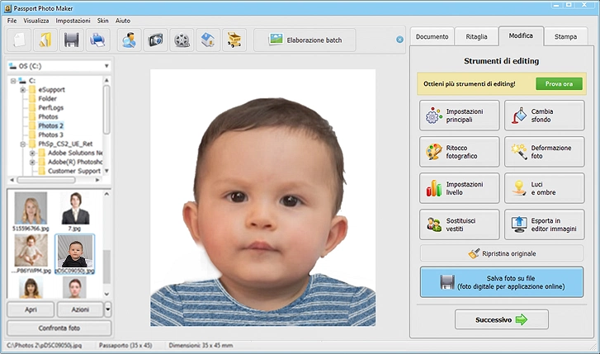Viewport: 600px width, 354px height.
Task: Switch to the Documento tab
Action: pyautogui.click(x=432, y=37)
